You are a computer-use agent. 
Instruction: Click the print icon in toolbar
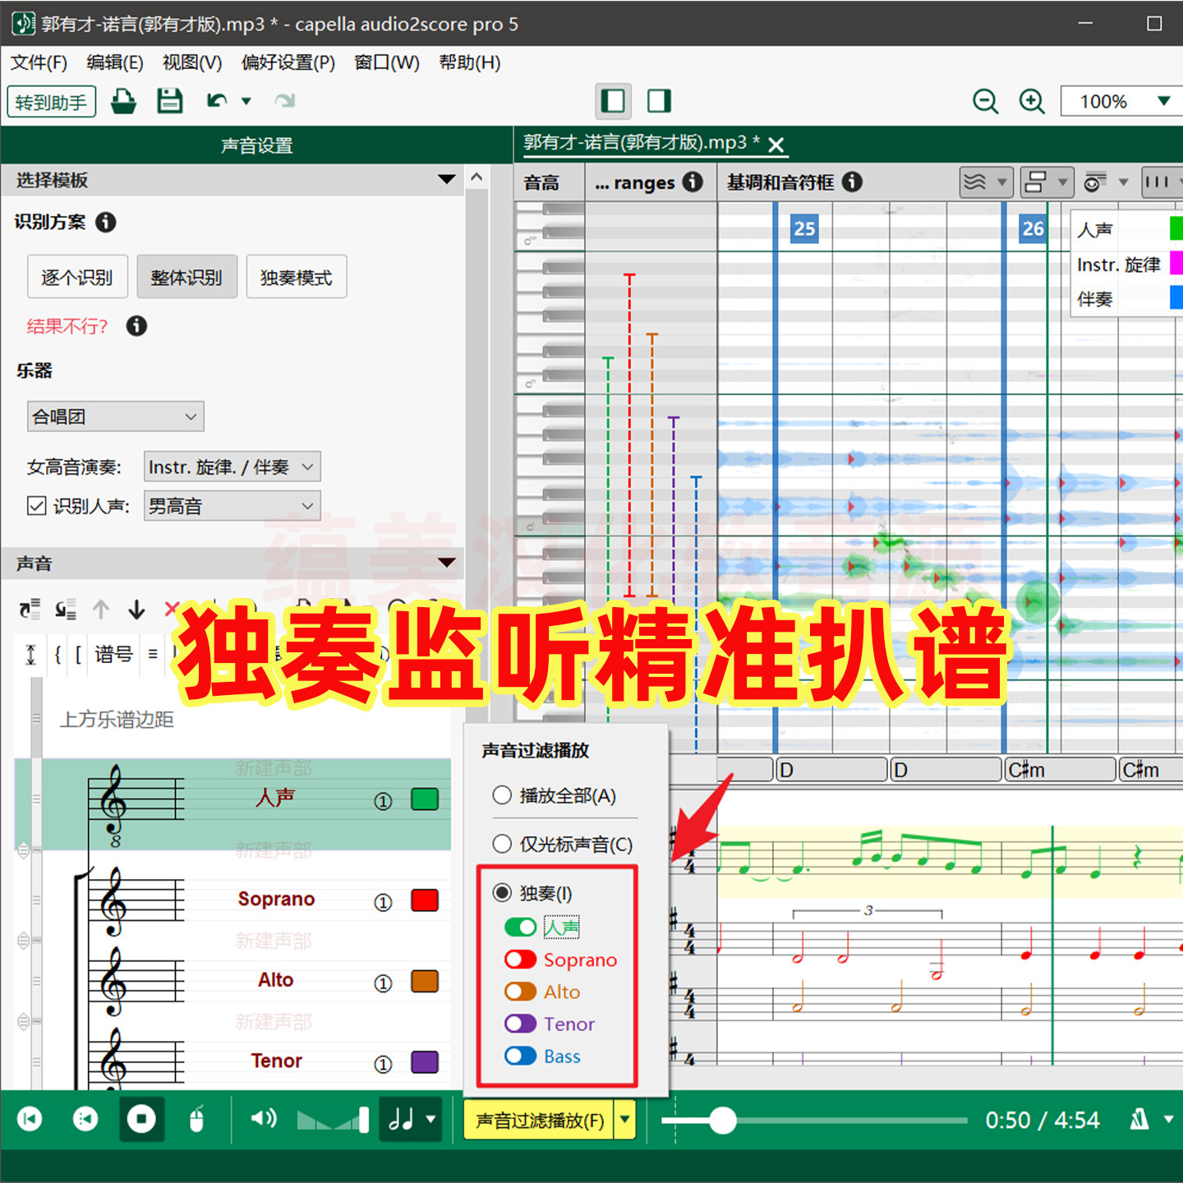coord(123,102)
